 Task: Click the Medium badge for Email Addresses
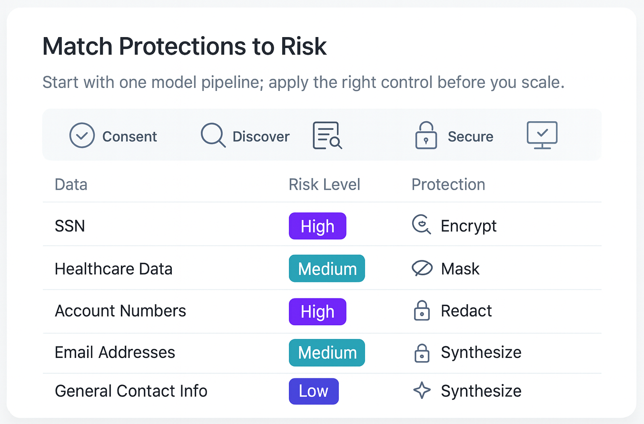(327, 353)
